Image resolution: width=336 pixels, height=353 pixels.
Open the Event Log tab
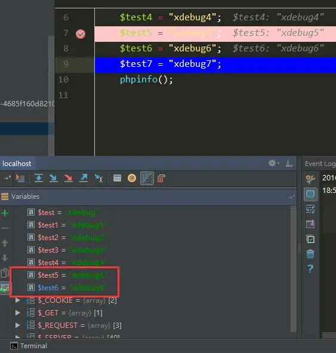tap(320, 164)
